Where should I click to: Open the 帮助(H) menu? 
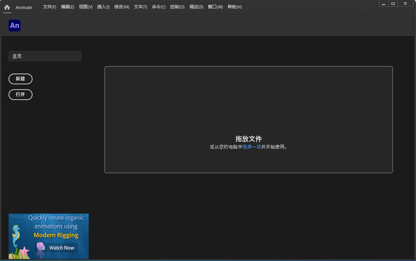tap(234, 7)
